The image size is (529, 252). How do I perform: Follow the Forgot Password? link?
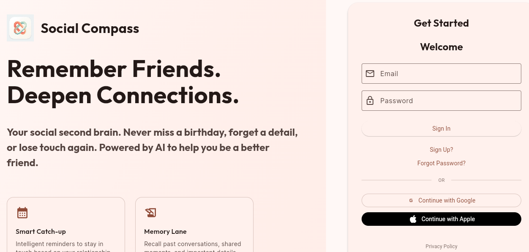(x=441, y=163)
